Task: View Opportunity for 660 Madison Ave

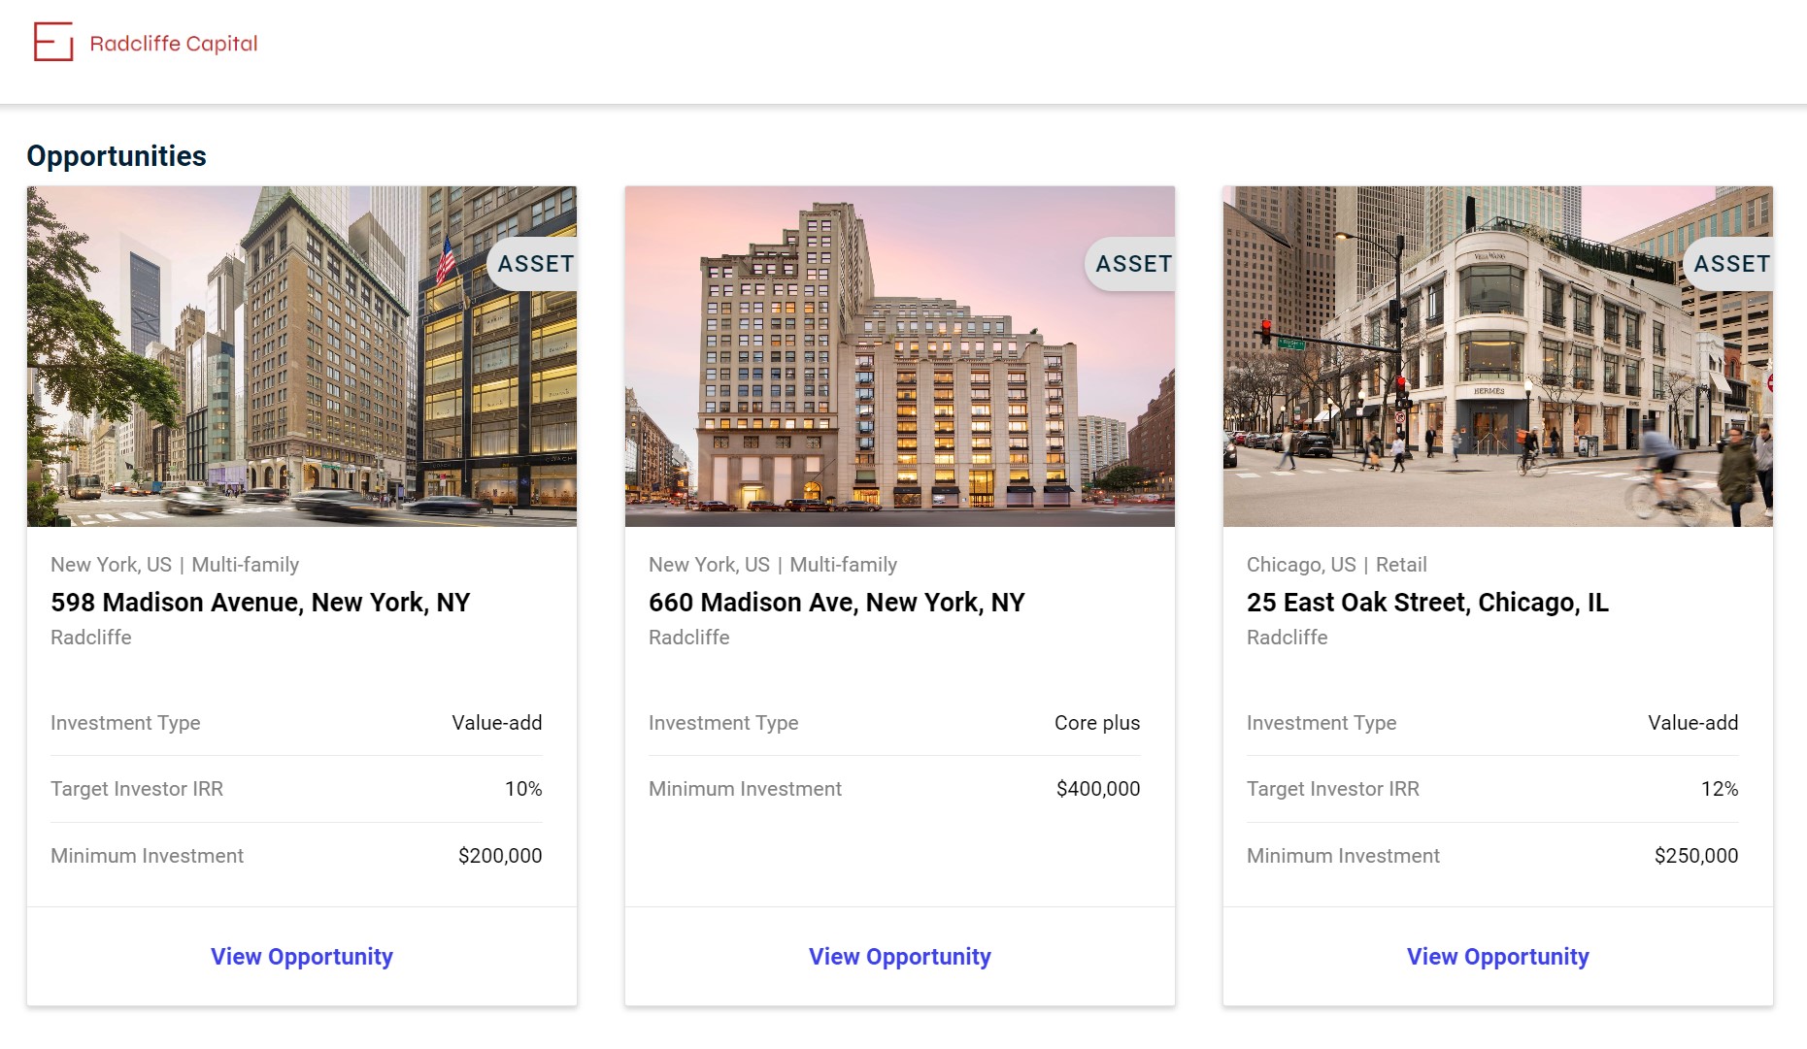Action: click(x=900, y=957)
